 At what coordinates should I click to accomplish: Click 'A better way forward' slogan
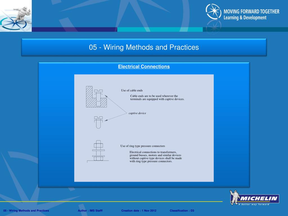[x=254, y=204]
